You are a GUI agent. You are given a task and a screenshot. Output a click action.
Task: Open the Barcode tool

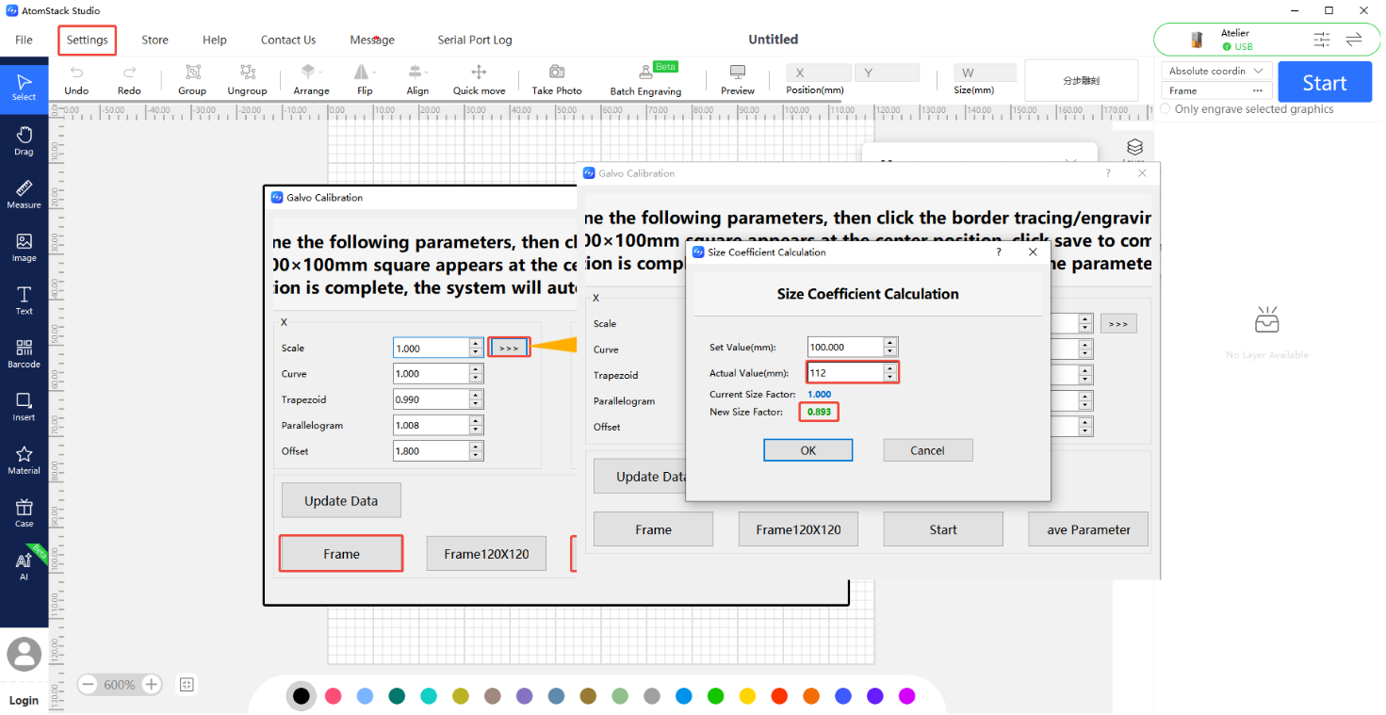pyautogui.click(x=24, y=353)
